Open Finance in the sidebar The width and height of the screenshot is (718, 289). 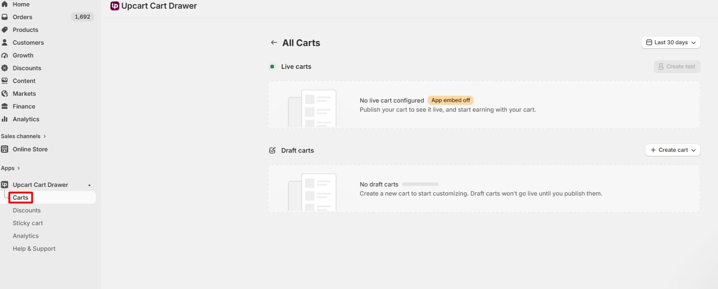click(24, 106)
